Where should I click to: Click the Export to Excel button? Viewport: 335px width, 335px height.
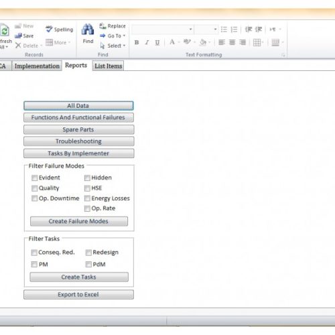(78, 295)
